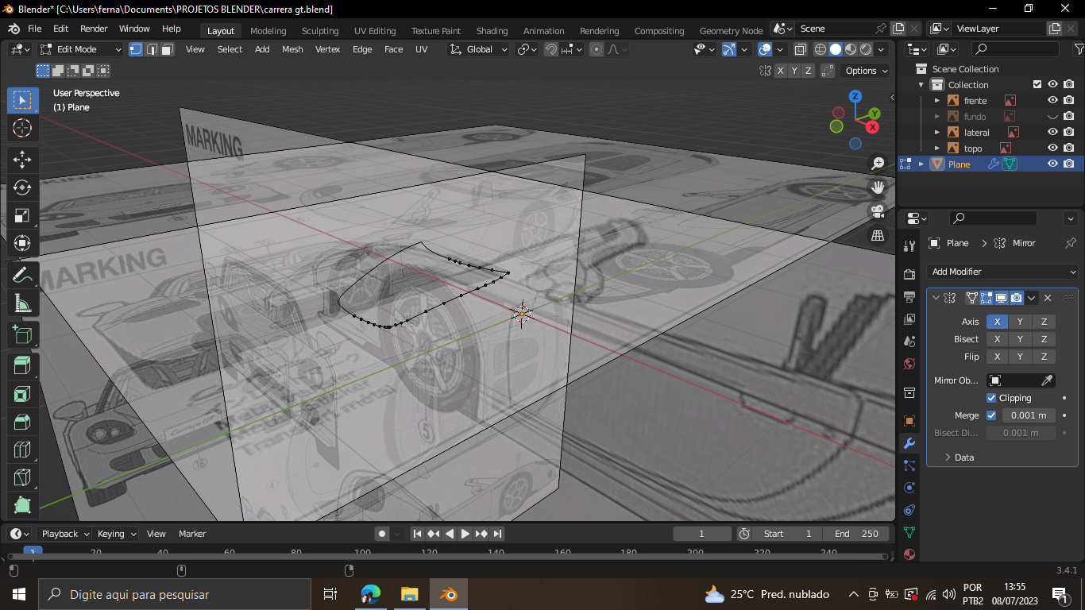
Task: Switch to vertex select mode
Action: point(136,49)
